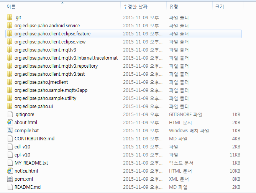Viewport: 256px width, 193px height.
Task: Click the .gitignore file icon
Action: pos(10,114)
